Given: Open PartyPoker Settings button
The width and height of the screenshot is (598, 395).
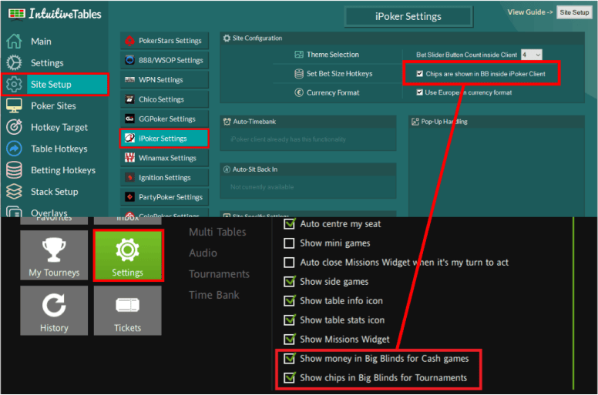Looking at the screenshot, I should click(x=165, y=197).
